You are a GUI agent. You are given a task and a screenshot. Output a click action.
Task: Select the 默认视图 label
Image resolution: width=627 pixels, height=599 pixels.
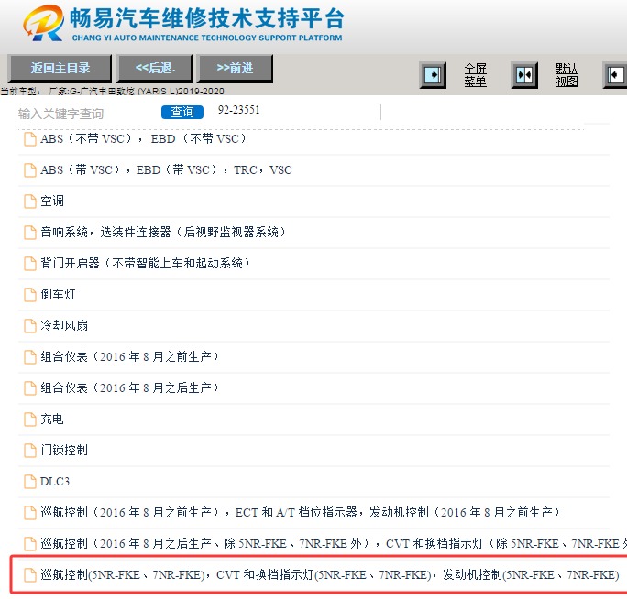point(566,75)
